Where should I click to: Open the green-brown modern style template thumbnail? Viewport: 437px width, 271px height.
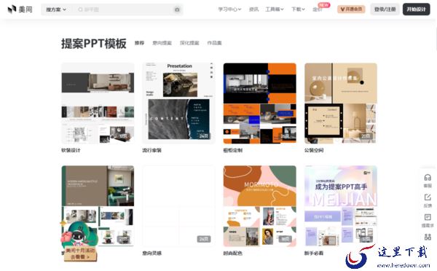pos(98,205)
